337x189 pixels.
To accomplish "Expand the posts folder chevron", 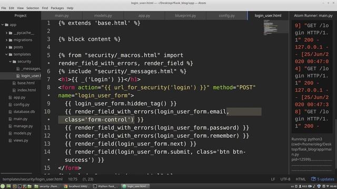I will click(6, 47).
